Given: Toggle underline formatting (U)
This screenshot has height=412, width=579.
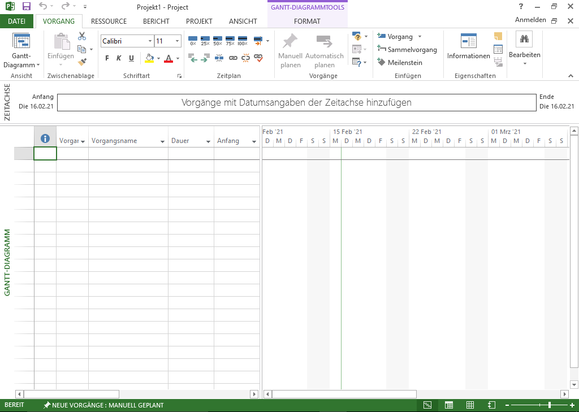Looking at the screenshot, I should coord(131,58).
